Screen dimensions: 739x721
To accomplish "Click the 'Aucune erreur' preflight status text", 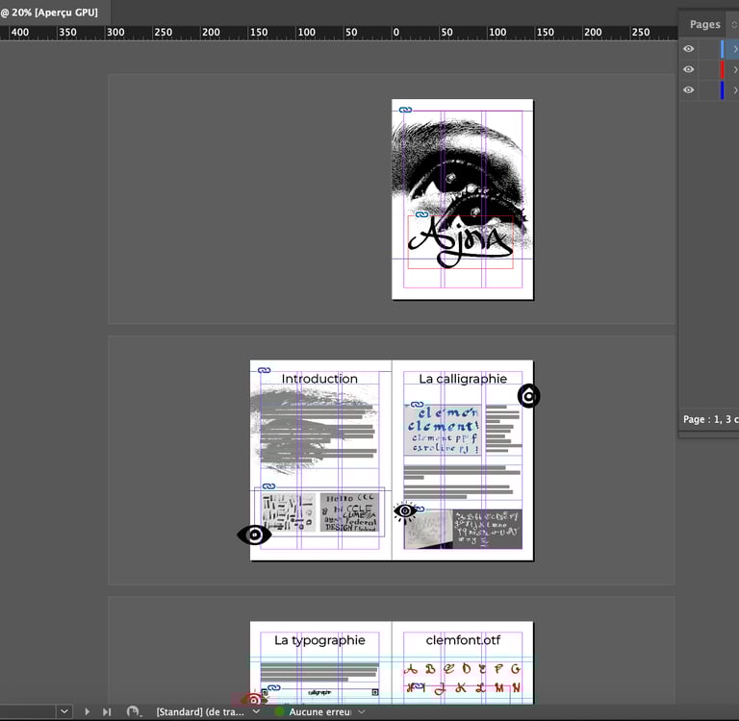I will [x=320, y=711].
